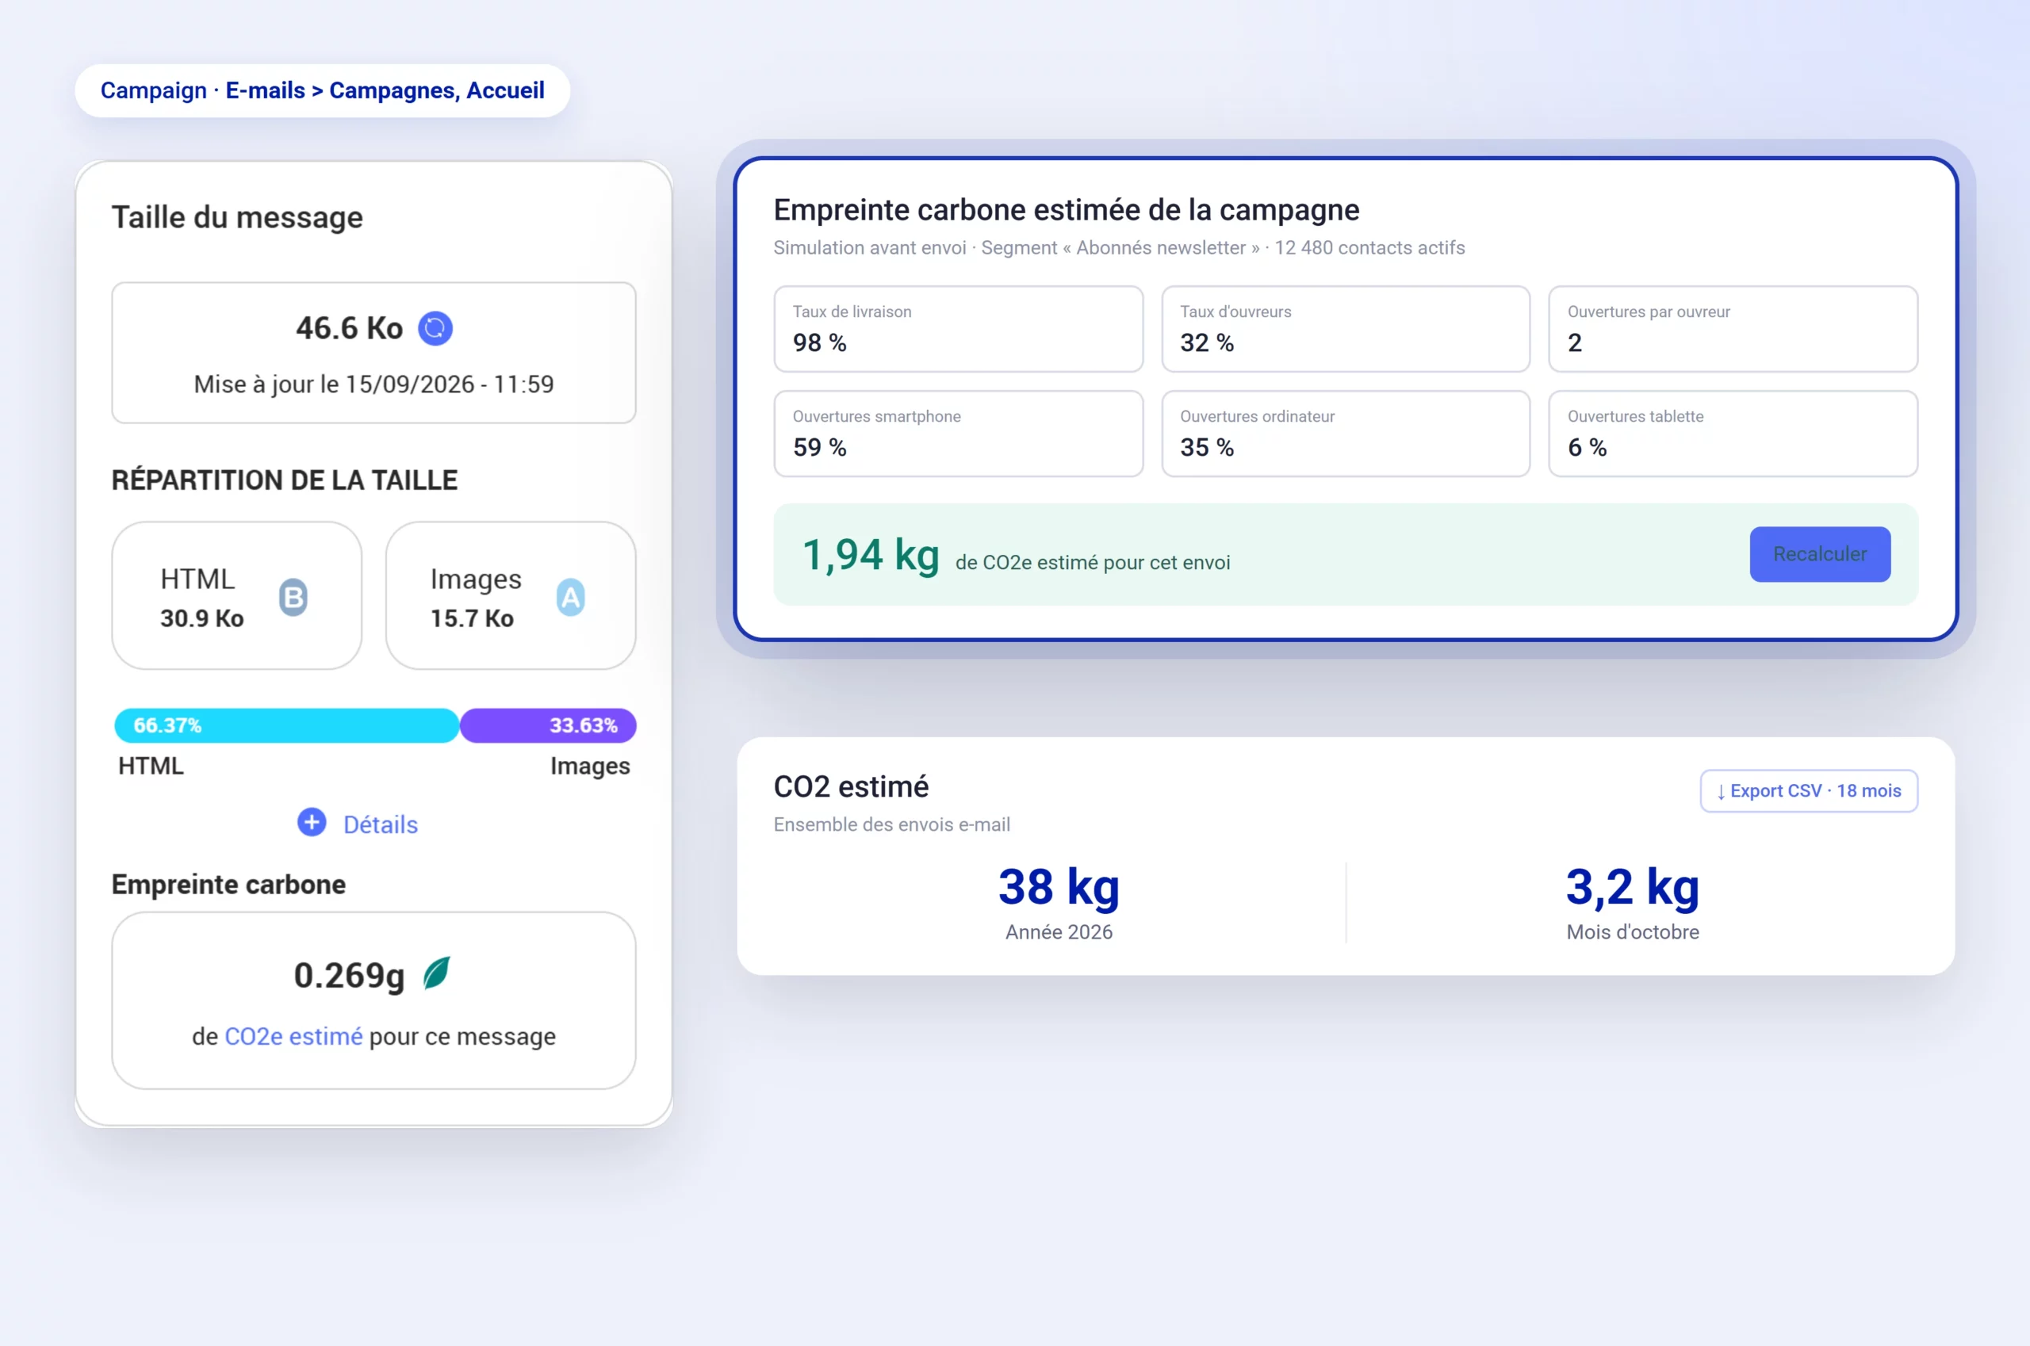2030x1346 pixels.
Task: Click the purple 33.63% Images bar segment
Action: point(548,725)
